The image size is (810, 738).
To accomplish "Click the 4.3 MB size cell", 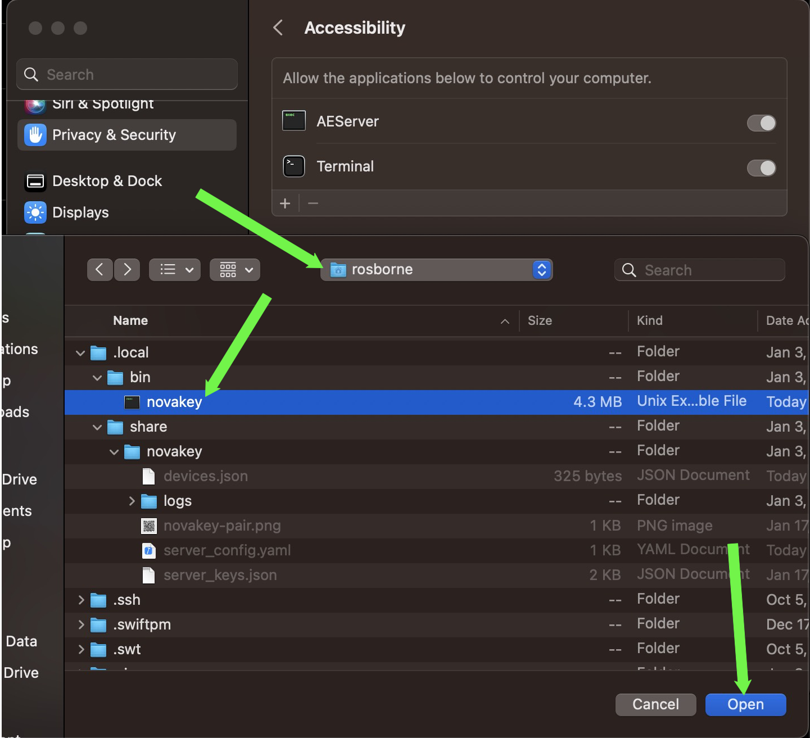I will point(598,402).
